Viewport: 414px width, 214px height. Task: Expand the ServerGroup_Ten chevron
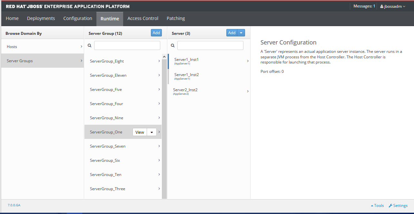point(159,174)
